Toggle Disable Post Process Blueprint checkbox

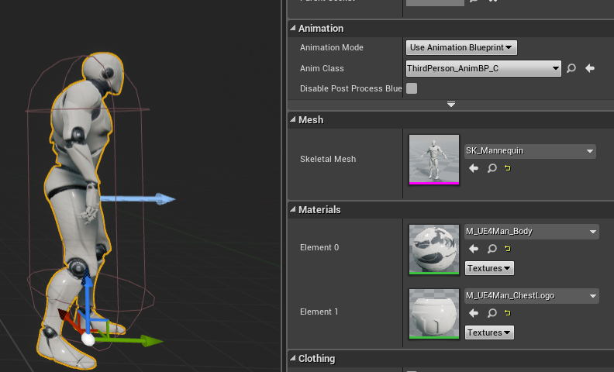pyautogui.click(x=412, y=88)
